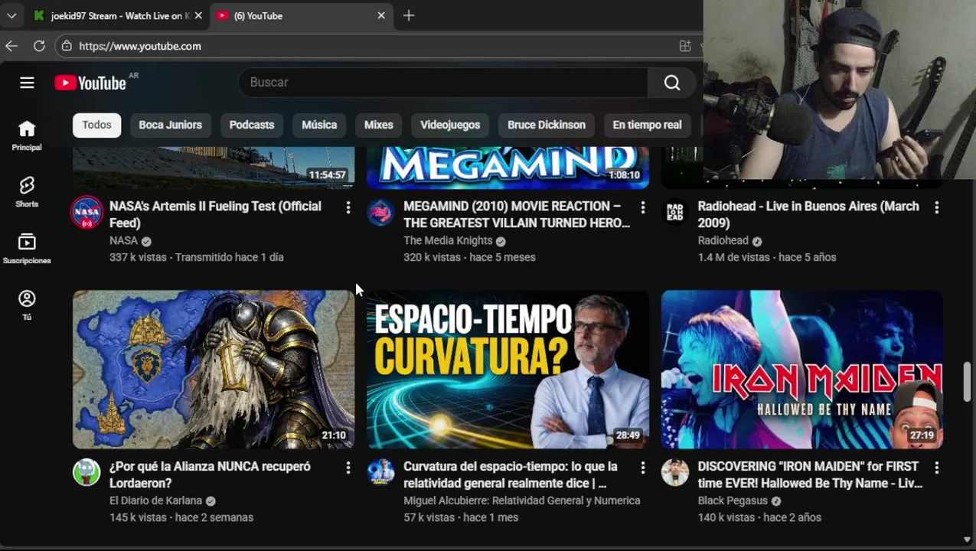976x551 pixels.
Task: Open the Tú profile section in sidebar
Action: [27, 305]
